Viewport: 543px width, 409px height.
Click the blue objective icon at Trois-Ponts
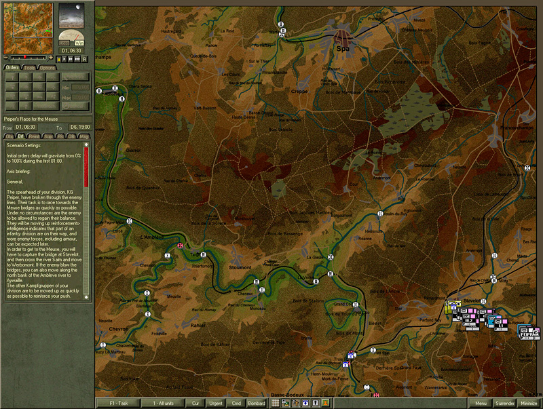pyautogui.click(x=350, y=355)
